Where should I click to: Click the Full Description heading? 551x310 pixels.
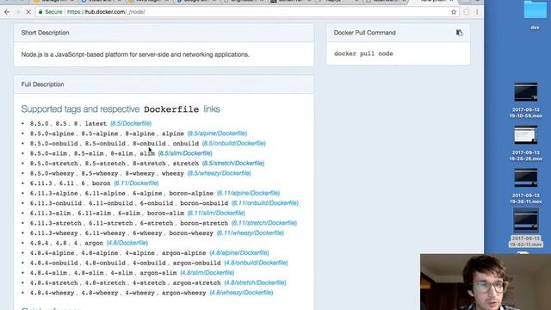click(42, 84)
